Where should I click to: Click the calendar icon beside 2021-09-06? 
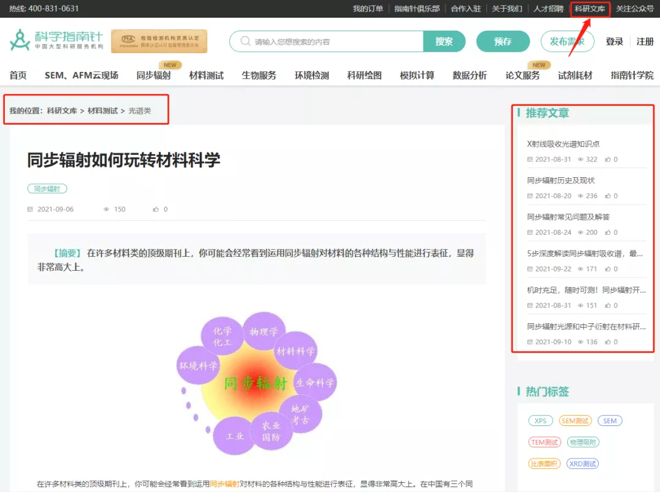(x=30, y=209)
